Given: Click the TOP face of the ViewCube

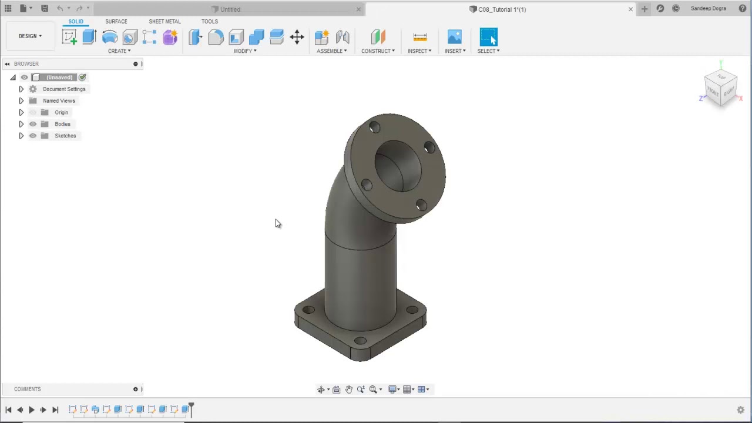Looking at the screenshot, I should (x=721, y=77).
